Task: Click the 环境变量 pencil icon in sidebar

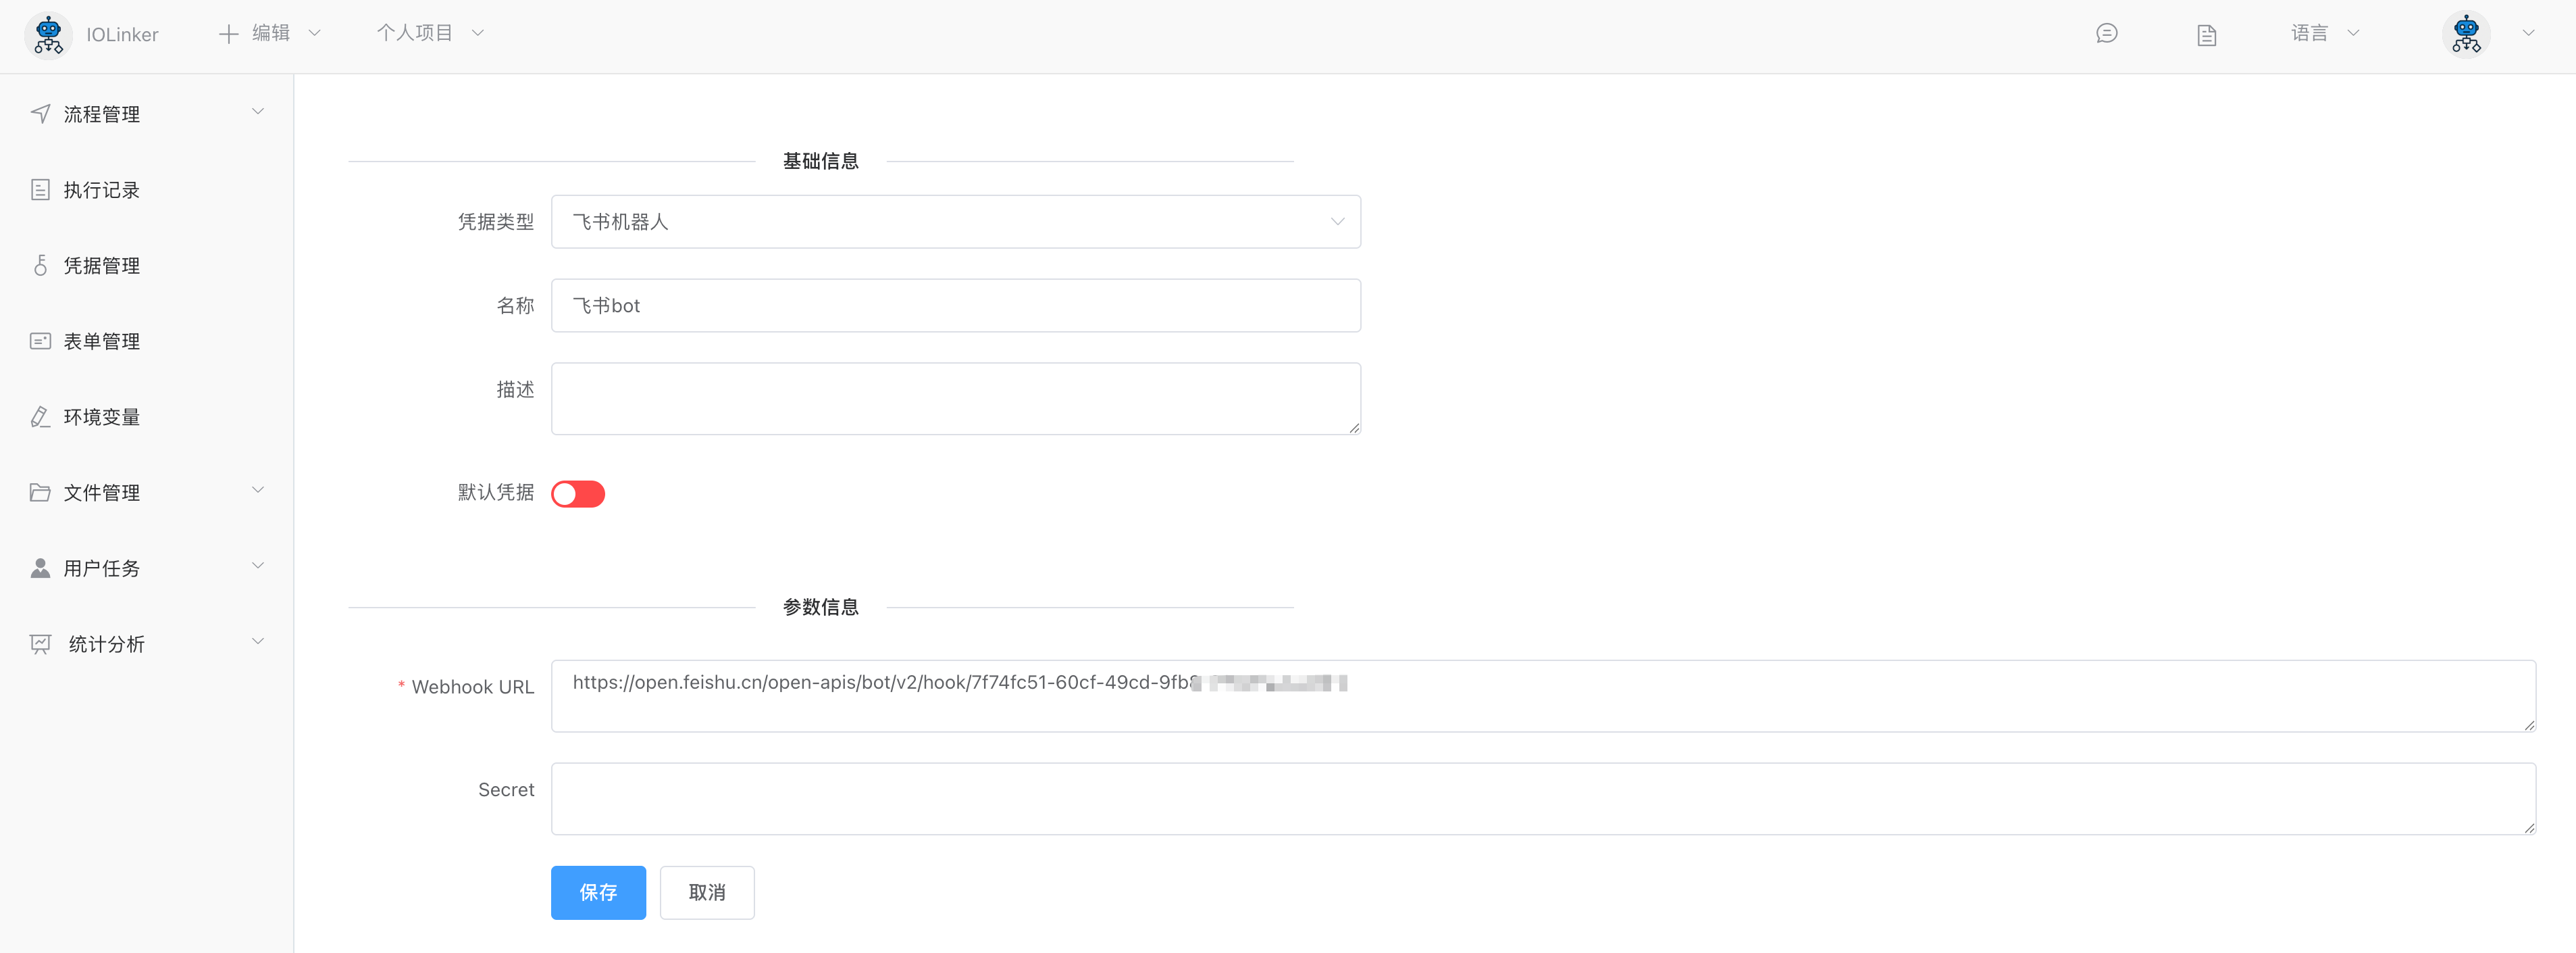Action: tap(40, 416)
